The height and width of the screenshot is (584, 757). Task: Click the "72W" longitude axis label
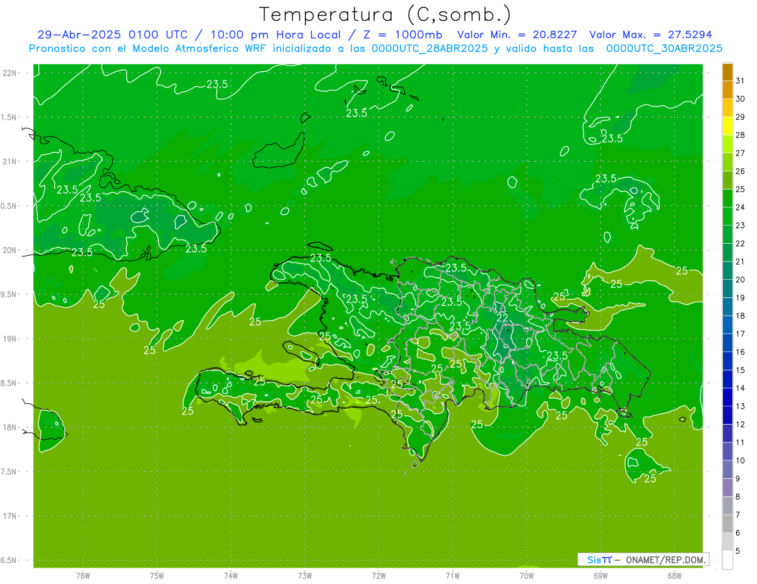point(378,576)
